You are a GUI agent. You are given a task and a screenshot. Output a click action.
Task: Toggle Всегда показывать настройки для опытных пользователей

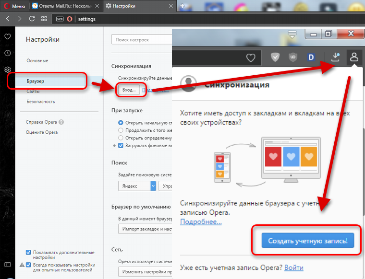point(28,265)
